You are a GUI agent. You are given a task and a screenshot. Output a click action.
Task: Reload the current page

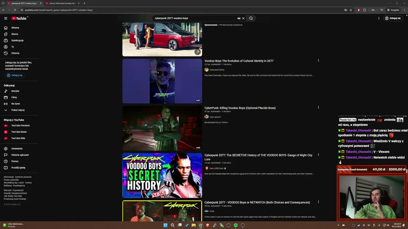(x=15, y=10)
